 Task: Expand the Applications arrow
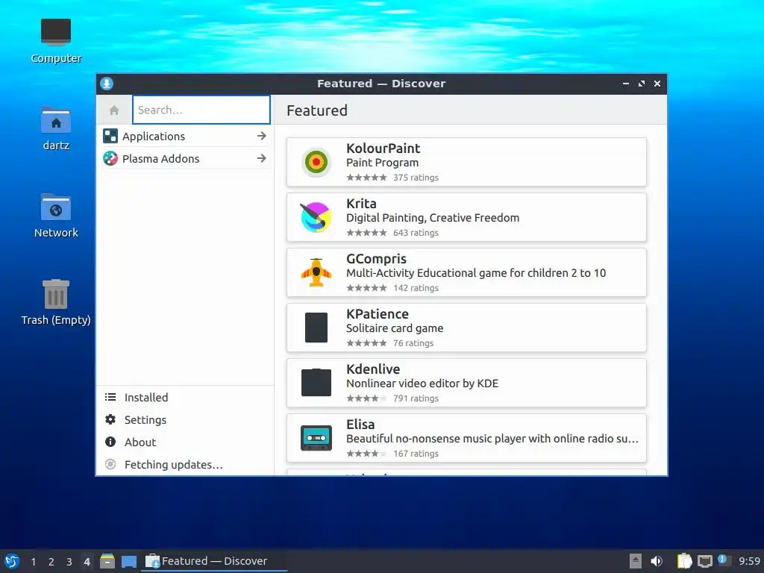[x=262, y=136]
